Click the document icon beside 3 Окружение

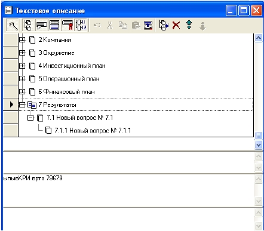click(x=32, y=53)
